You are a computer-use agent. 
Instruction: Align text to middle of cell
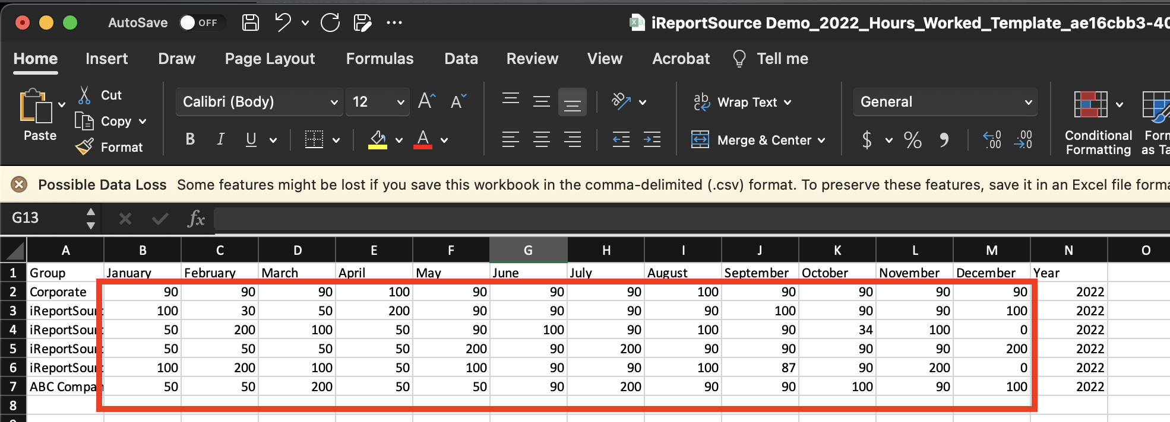542,101
